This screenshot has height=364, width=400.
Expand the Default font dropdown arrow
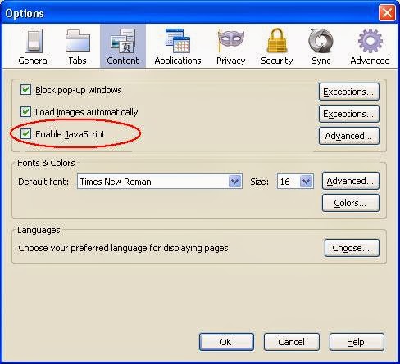point(235,182)
